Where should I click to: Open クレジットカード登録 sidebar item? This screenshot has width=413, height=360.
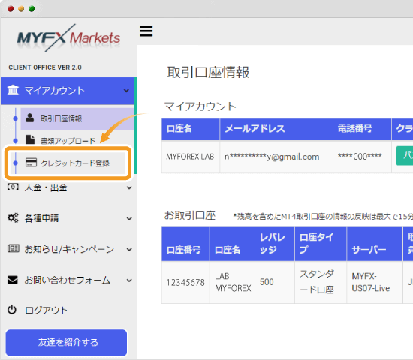pyautogui.click(x=68, y=163)
